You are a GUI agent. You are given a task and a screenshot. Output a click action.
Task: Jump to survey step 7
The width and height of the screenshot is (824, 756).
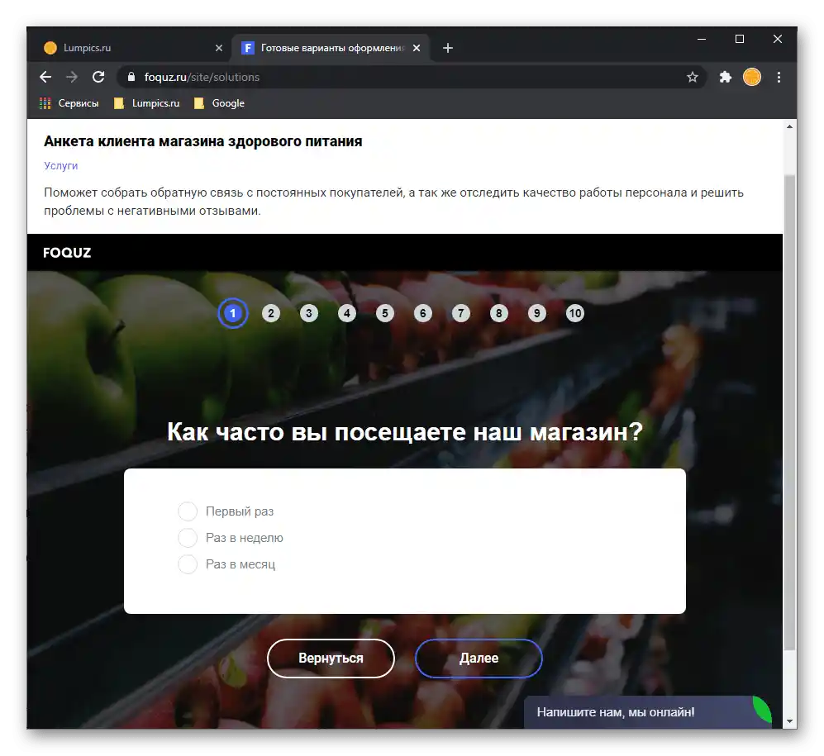point(461,314)
